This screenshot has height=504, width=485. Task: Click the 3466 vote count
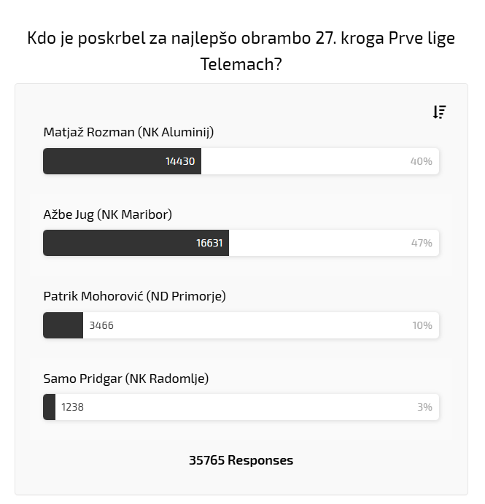(101, 325)
